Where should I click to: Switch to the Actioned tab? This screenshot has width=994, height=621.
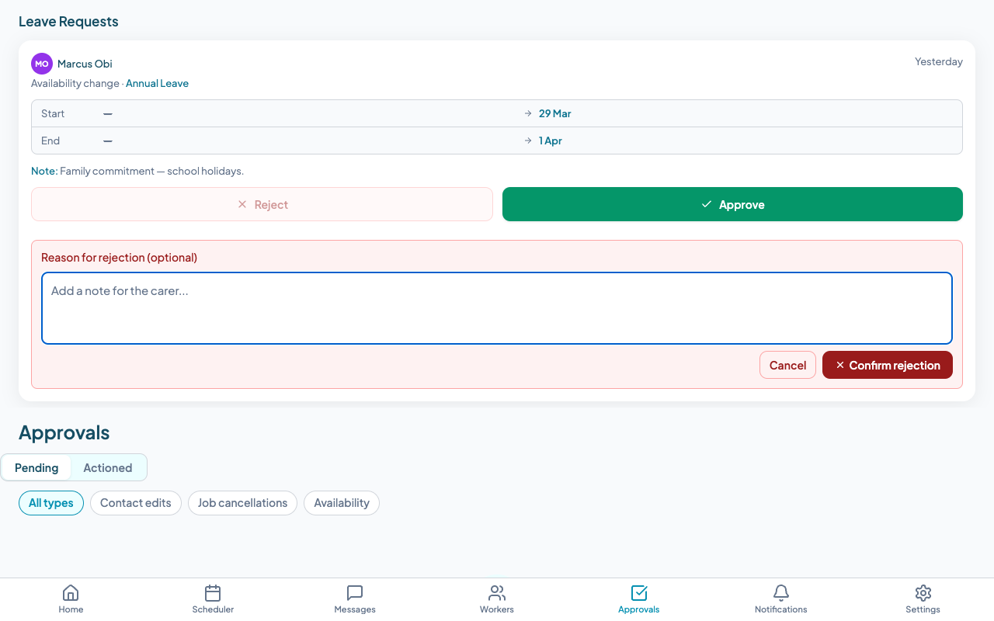point(108,467)
